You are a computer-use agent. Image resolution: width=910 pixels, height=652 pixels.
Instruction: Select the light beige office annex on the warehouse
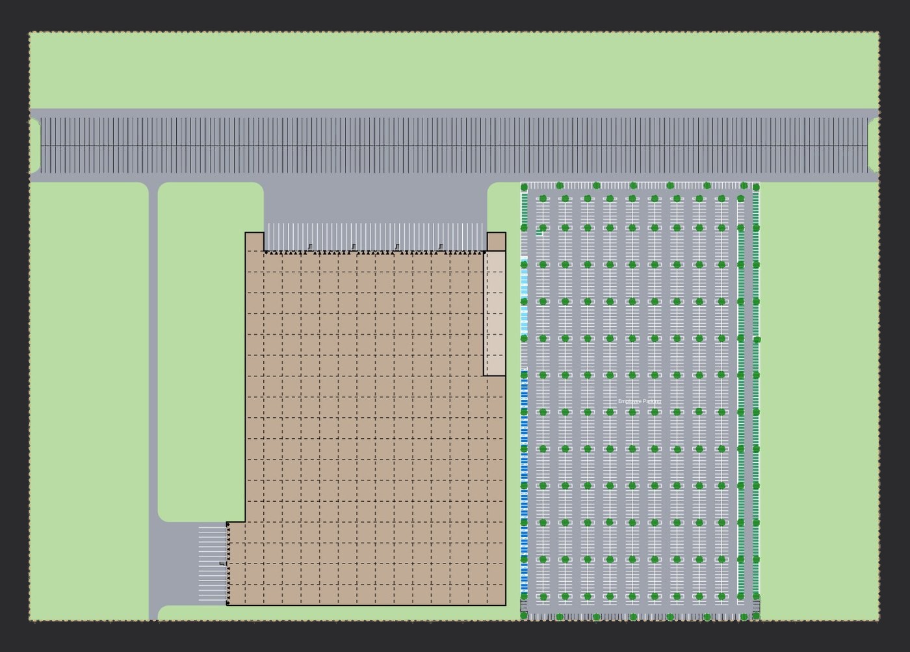tap(495, 313)
